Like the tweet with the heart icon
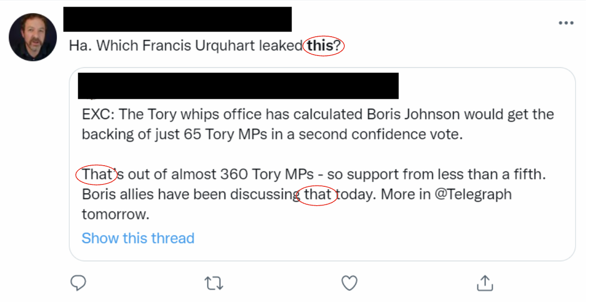 tap(349, 283)
